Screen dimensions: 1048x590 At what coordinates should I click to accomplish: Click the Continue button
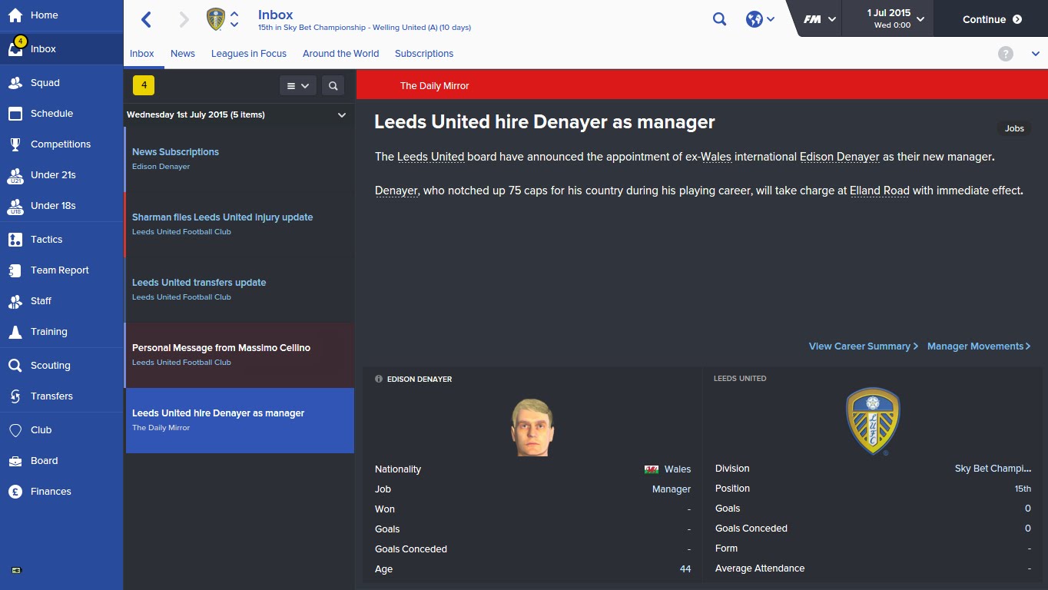(x=992, y=19)
